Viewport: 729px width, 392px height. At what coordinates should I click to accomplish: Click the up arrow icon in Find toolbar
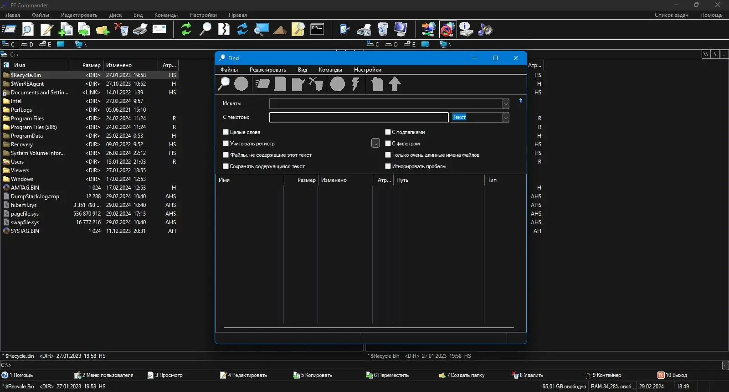(x=395, y=84)
